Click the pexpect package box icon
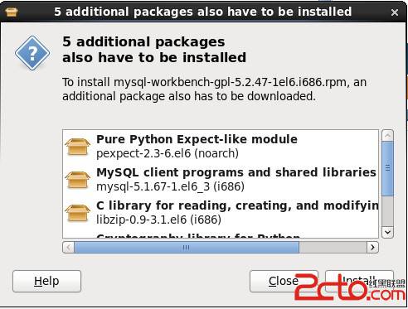Screen dimensions: 408x309 [78, 147]
